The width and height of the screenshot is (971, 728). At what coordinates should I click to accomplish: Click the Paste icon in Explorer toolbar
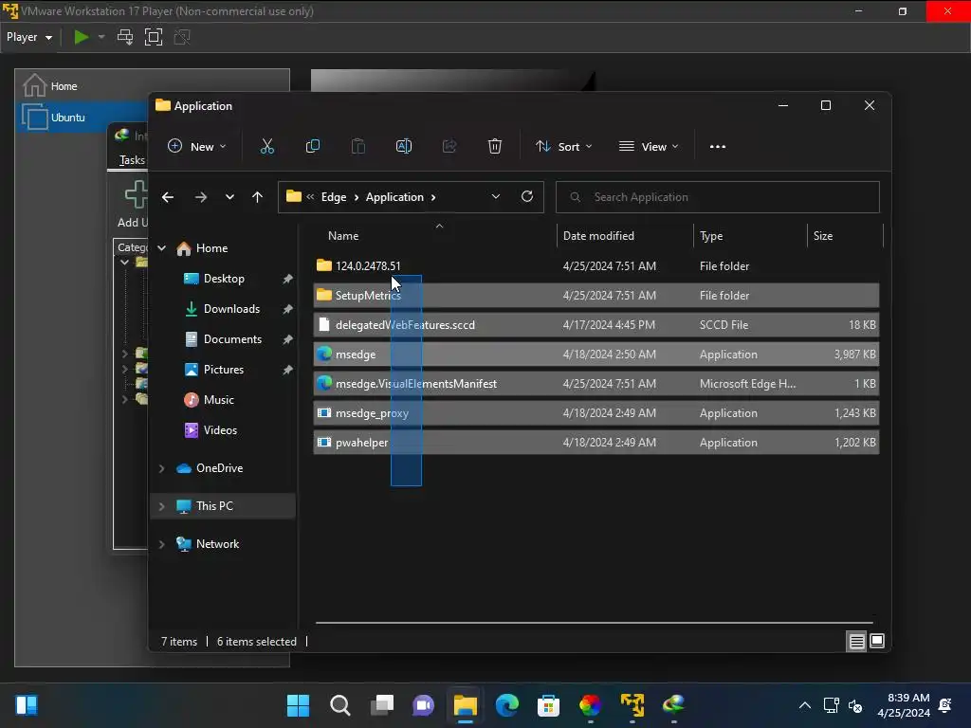357,147
